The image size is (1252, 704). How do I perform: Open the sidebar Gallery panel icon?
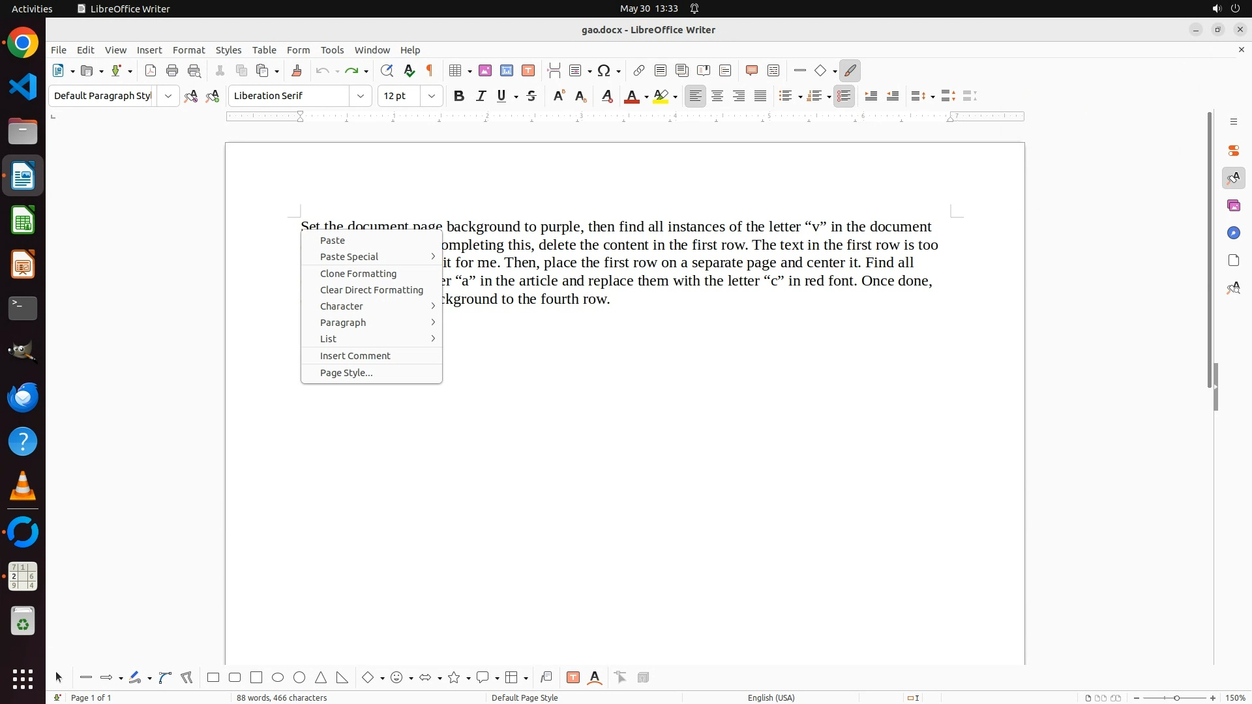tap(1233, 206)
